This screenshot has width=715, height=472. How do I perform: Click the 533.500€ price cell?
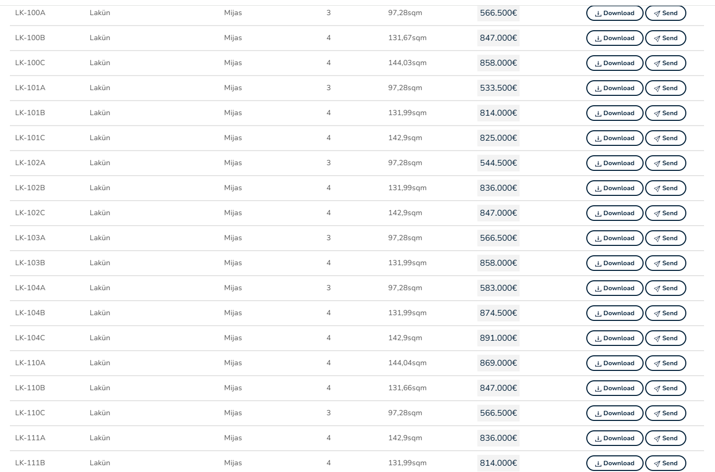[x=498, y=88]
